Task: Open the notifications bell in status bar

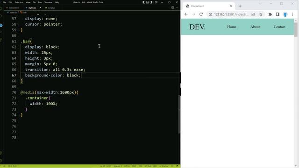Action: pyautogui.click(x=178, y=166)
